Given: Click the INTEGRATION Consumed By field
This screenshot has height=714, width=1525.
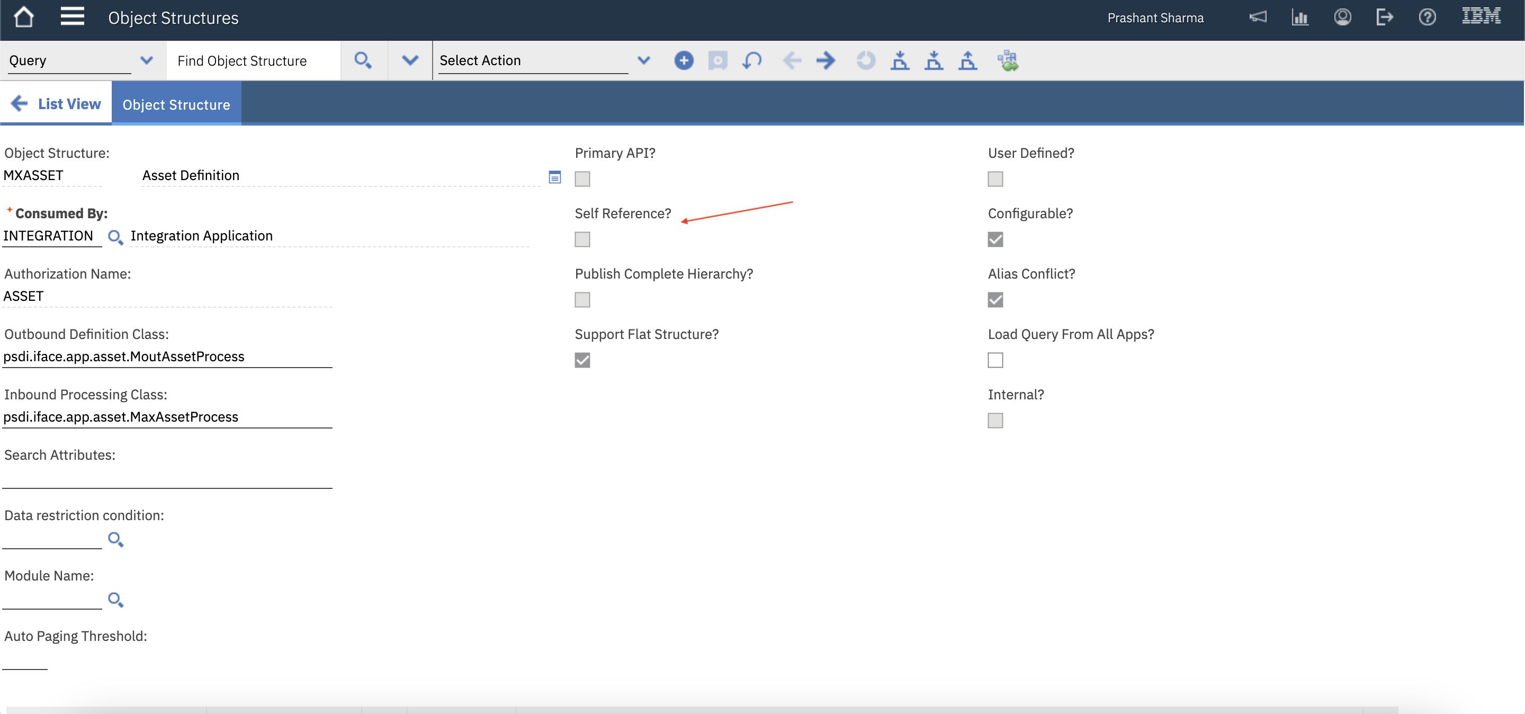Looking at the screenshot, I should pyautogui.click(x=52, y=236).
